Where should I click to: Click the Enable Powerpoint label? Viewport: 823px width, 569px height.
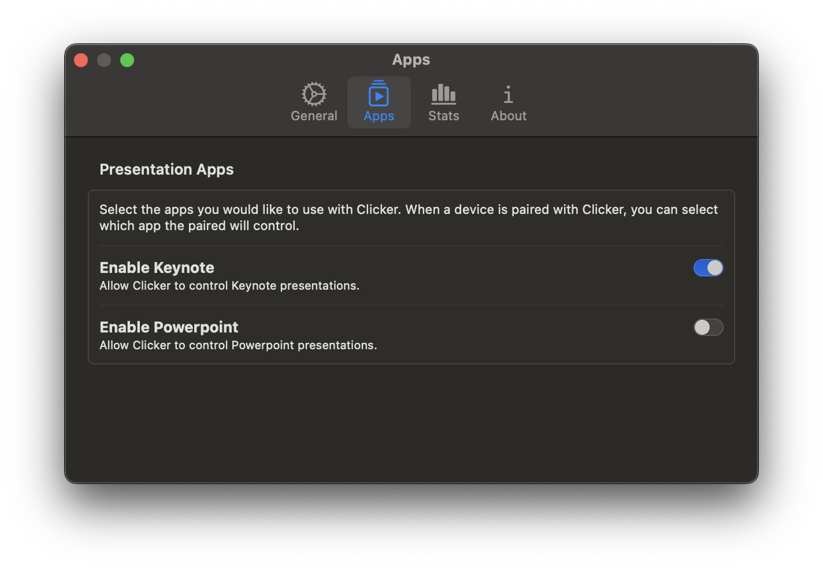pos(169,327)
